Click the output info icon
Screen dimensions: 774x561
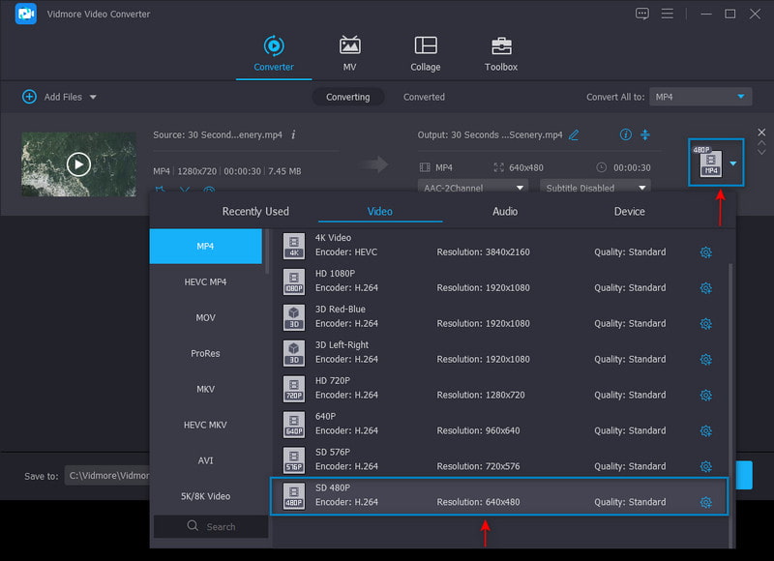pos(625,134)
